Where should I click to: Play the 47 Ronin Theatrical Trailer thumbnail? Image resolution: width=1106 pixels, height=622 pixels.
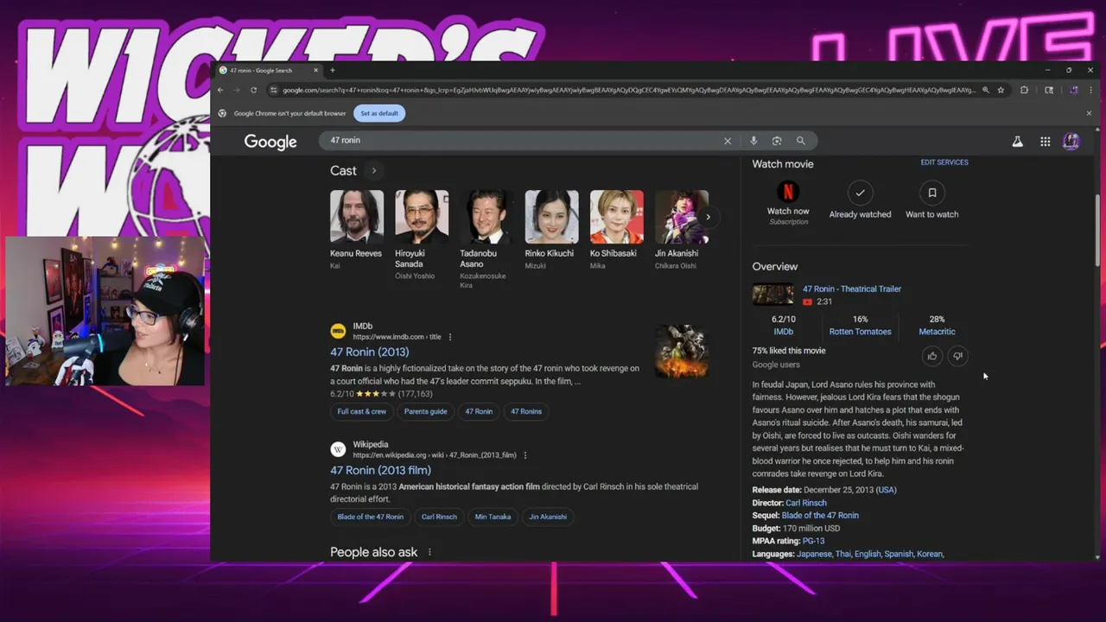pos(773,295)
